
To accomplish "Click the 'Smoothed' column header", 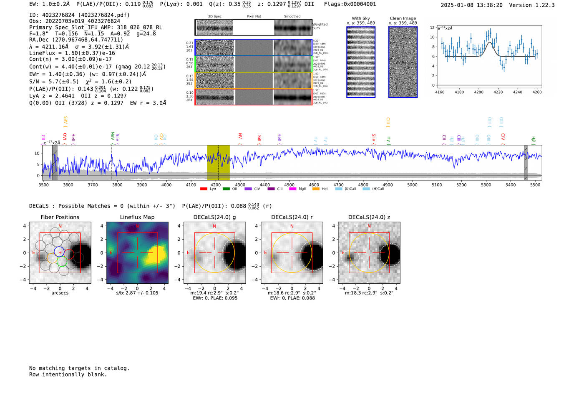I will (x=292, y=17).
